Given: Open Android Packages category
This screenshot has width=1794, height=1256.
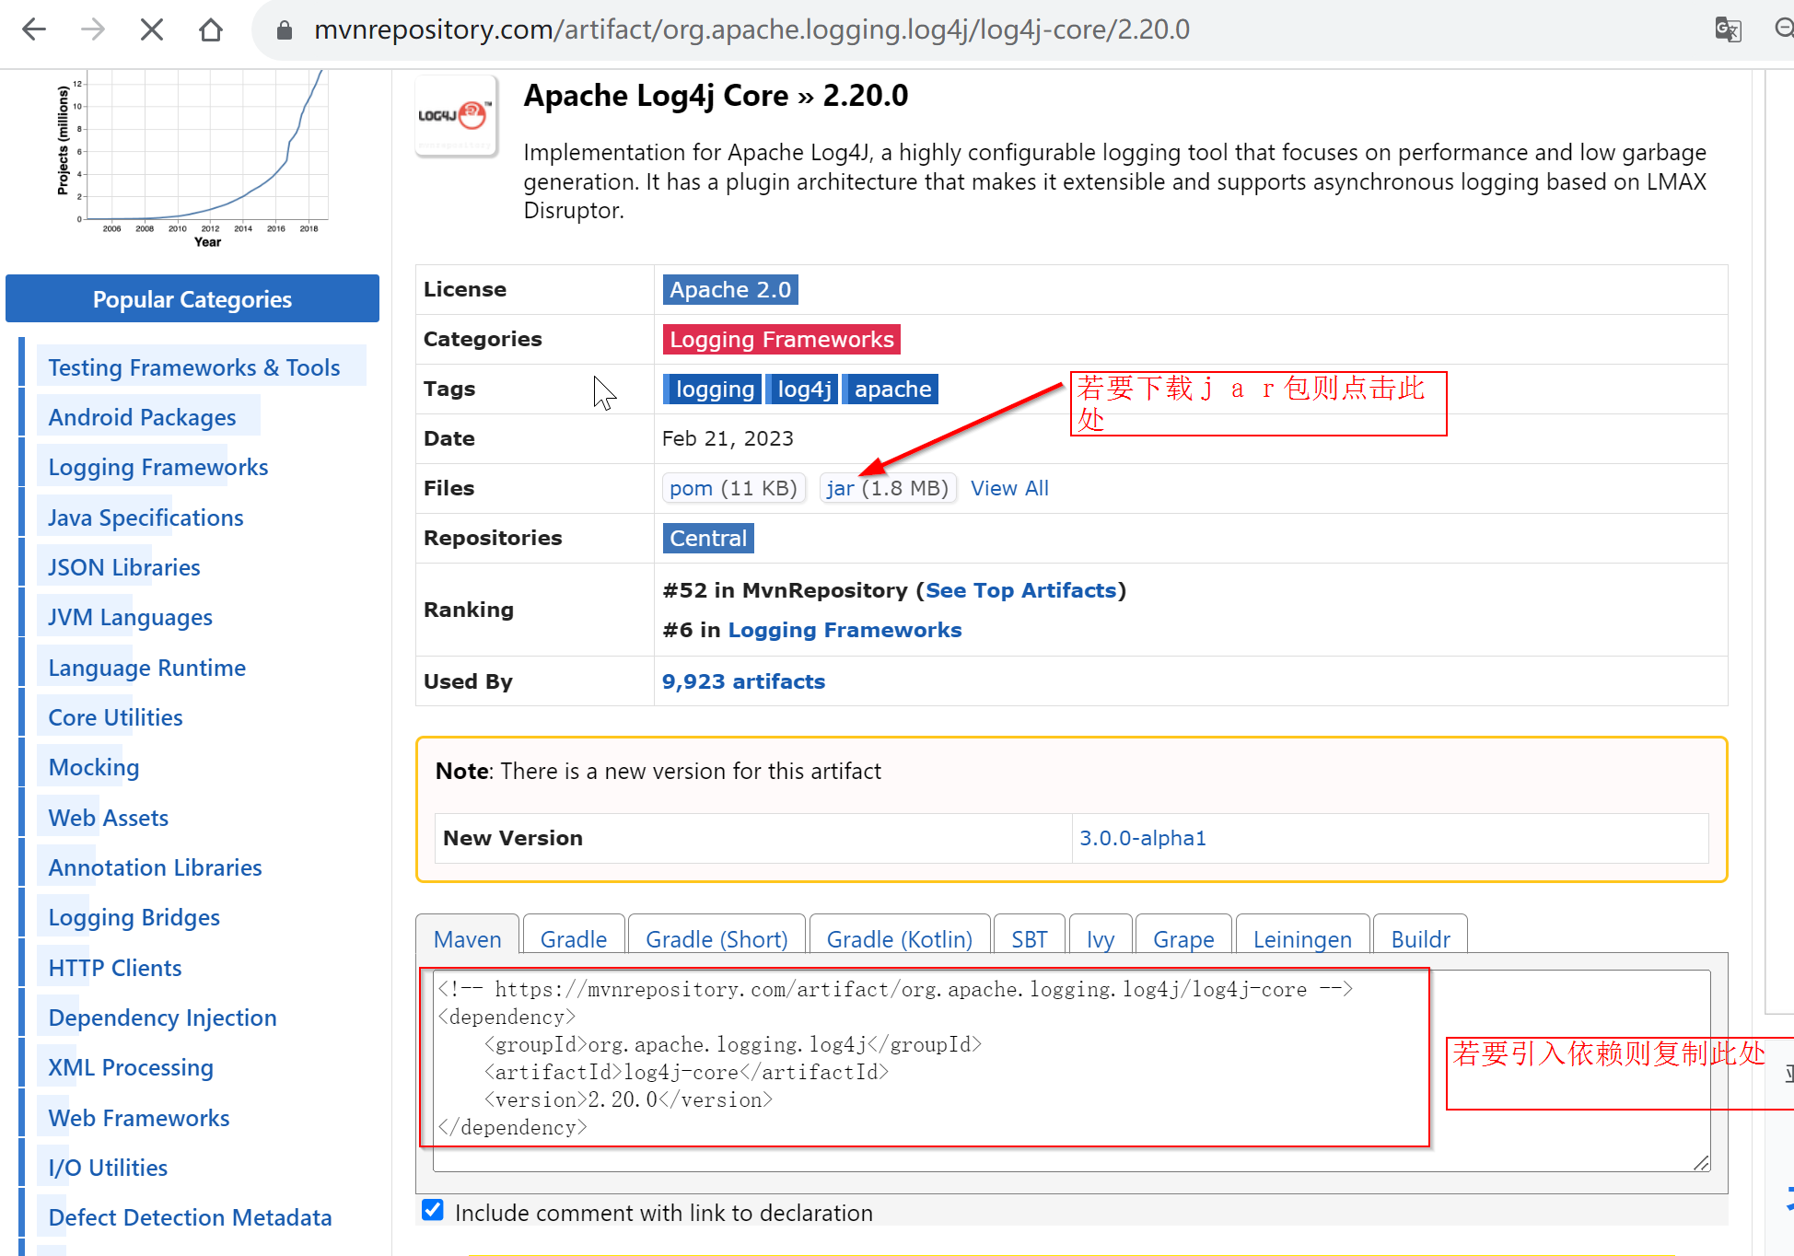Looking at the screenshot, I should (x=142, y=417).
